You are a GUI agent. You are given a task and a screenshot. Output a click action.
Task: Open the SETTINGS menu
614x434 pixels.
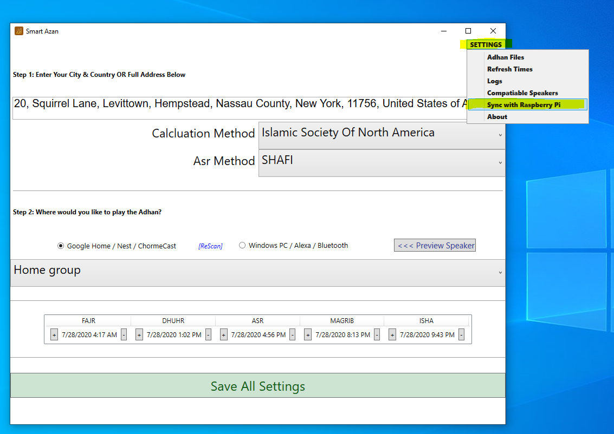(486, 44)
